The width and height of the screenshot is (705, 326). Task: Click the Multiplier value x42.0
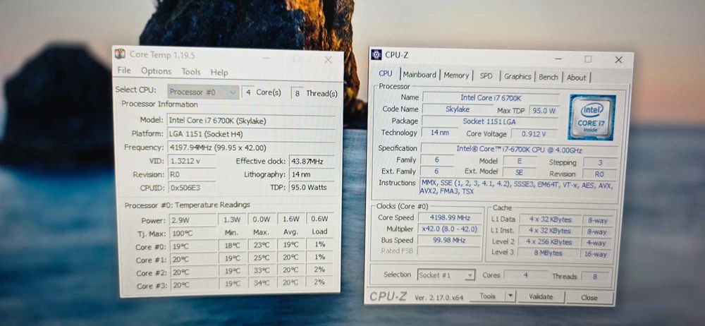[449, 229]
